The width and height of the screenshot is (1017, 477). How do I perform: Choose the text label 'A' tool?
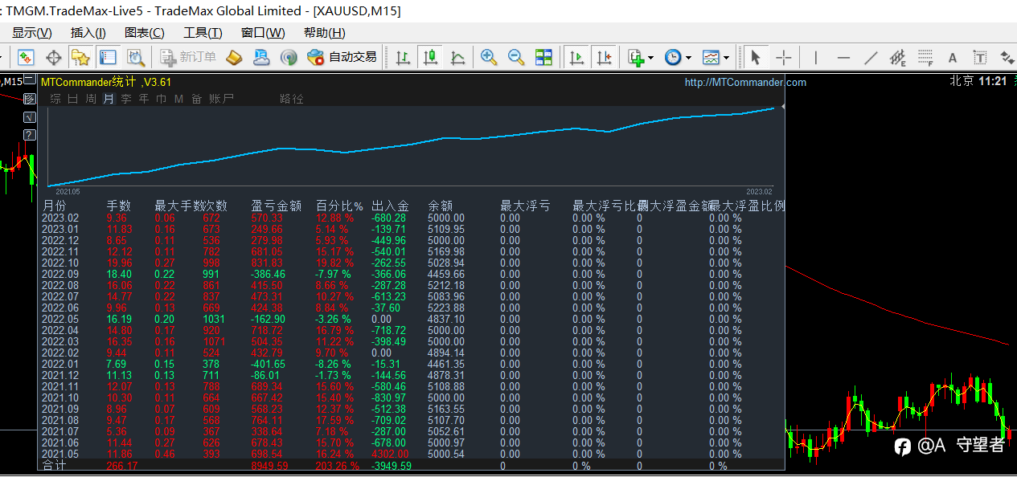tap(953, 57)
